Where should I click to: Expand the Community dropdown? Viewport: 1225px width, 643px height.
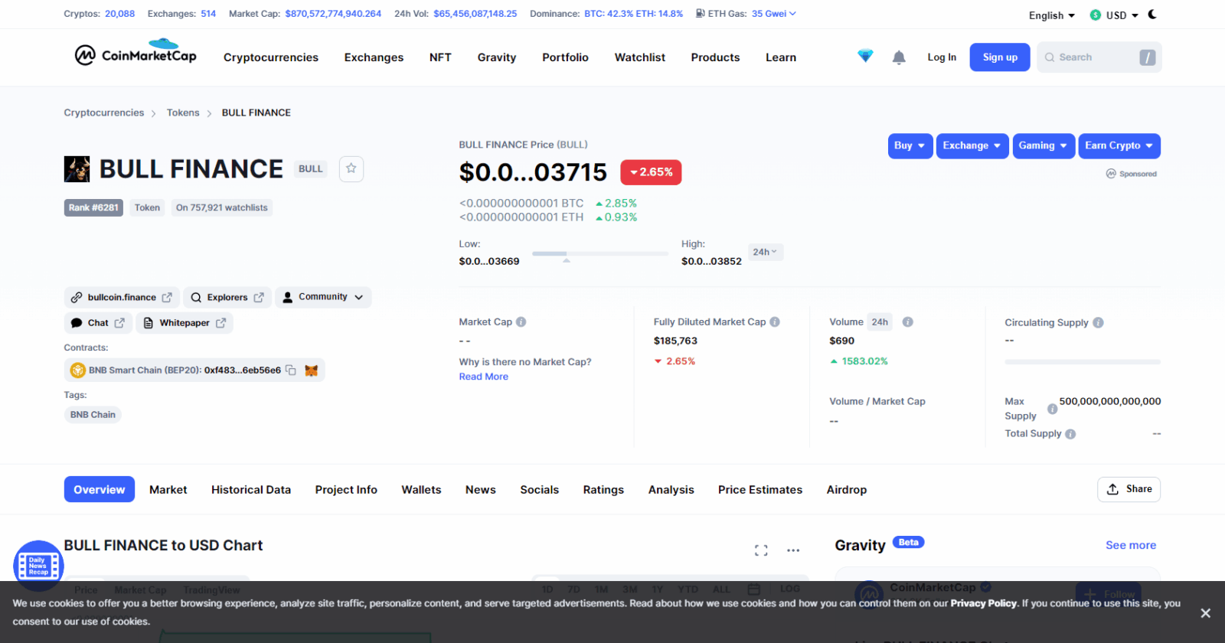coord(323,297)
